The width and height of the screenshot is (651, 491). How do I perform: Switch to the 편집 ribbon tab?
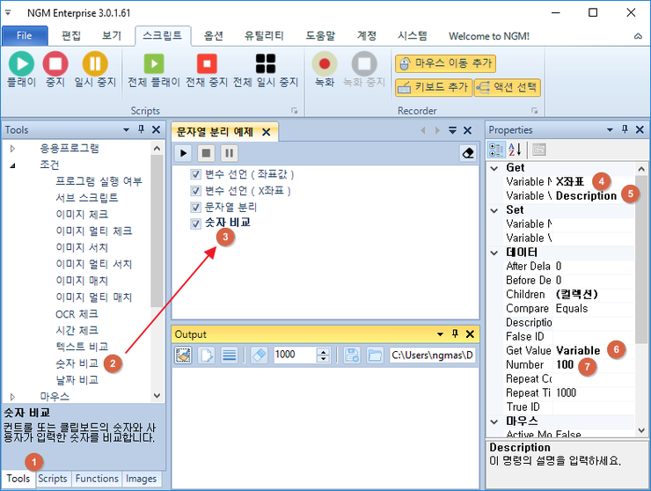[71, 36]
